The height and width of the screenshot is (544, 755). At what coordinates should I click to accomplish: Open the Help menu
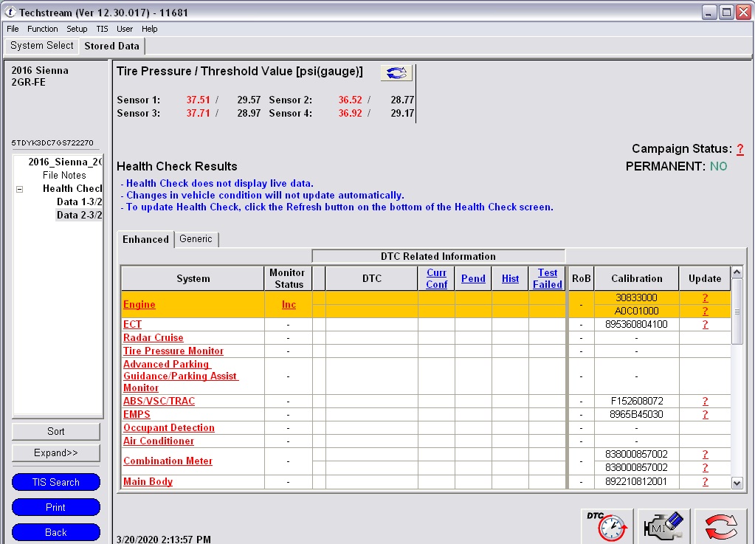(149, 29)
